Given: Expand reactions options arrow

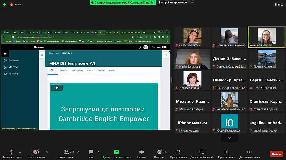Looking at the screenshot, I should click(166, 152).
